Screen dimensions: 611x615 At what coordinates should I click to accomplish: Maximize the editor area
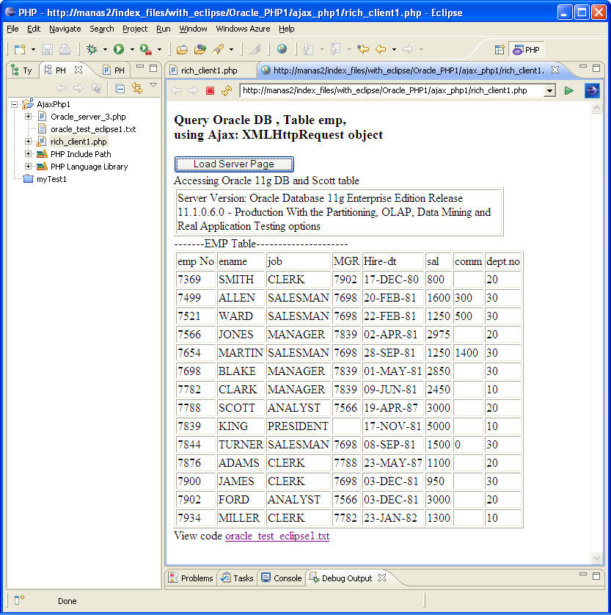click(596, 68)
